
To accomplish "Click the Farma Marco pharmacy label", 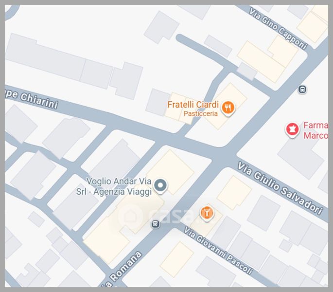I will 316,130.
